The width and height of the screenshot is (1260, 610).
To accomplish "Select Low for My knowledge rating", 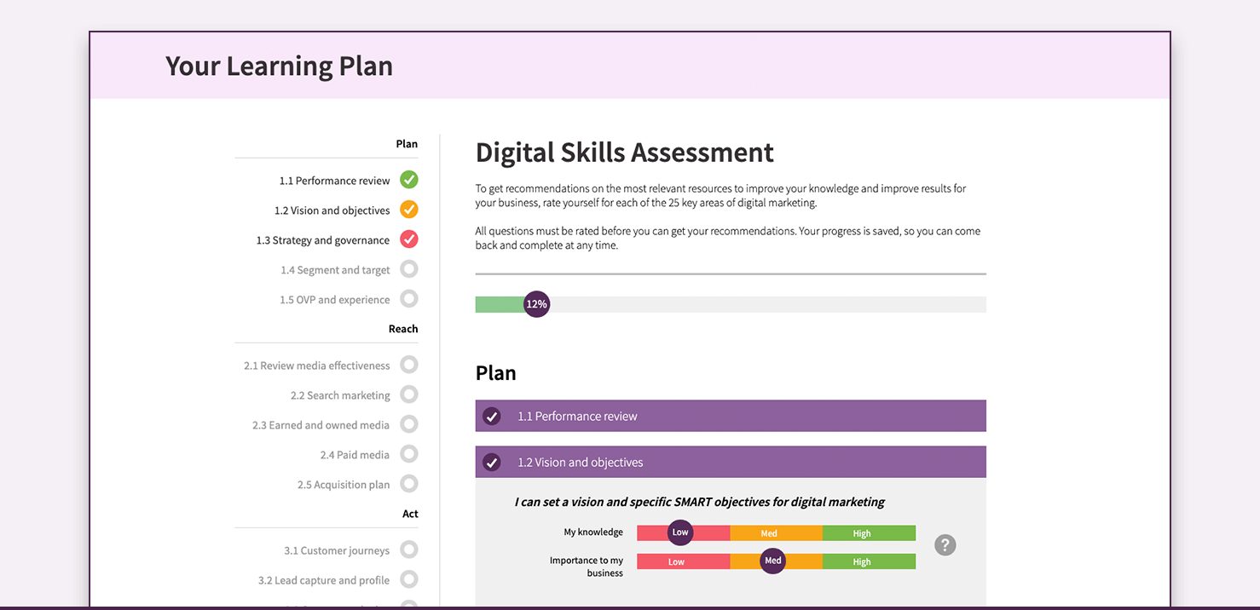I will pos(680,532).
